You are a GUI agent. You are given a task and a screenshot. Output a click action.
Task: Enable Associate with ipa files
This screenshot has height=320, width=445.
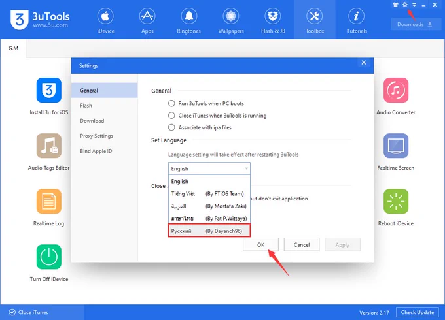pos(171,127)
